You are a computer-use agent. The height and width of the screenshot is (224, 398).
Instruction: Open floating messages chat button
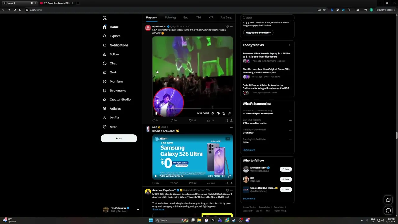click(x=388, y=211)
